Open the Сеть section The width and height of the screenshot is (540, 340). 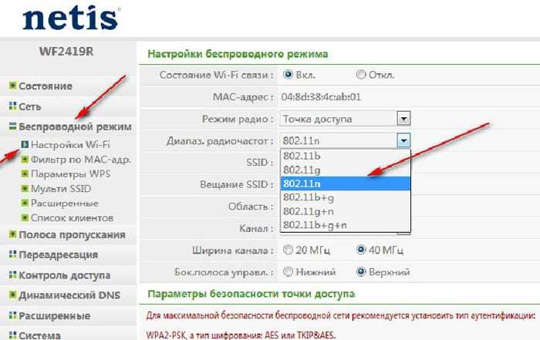[30, 106]
